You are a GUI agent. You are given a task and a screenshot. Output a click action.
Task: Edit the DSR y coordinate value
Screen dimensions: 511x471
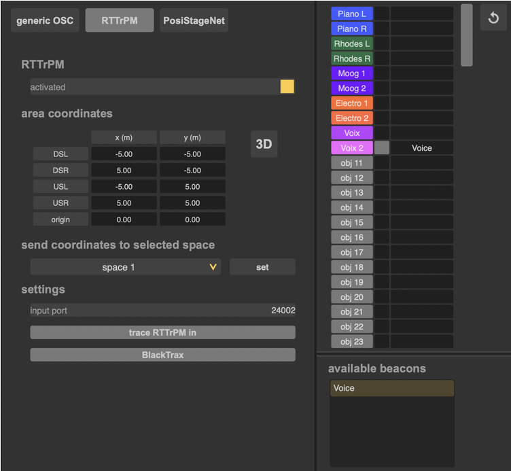coord(192,170)
